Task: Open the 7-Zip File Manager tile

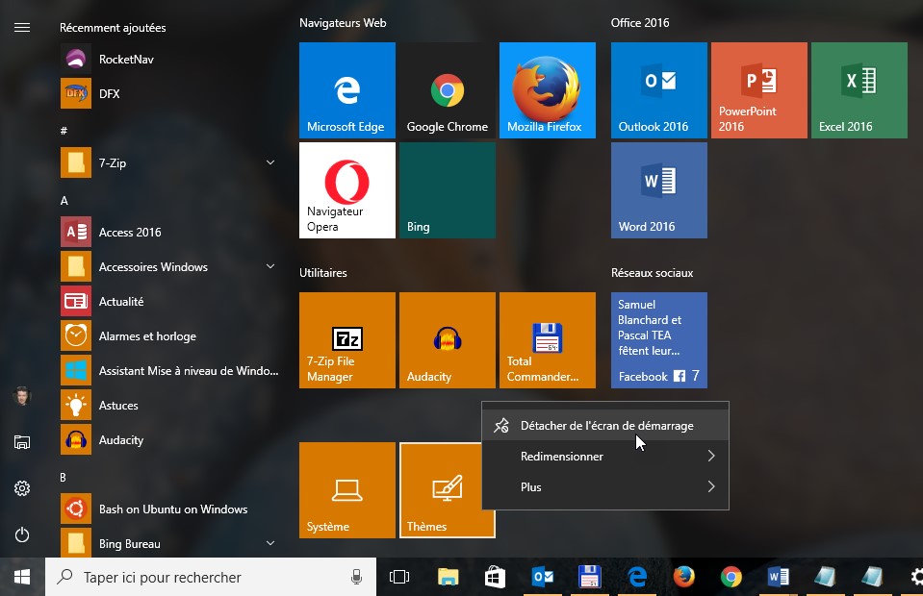Action: click(x=346, y=340)
